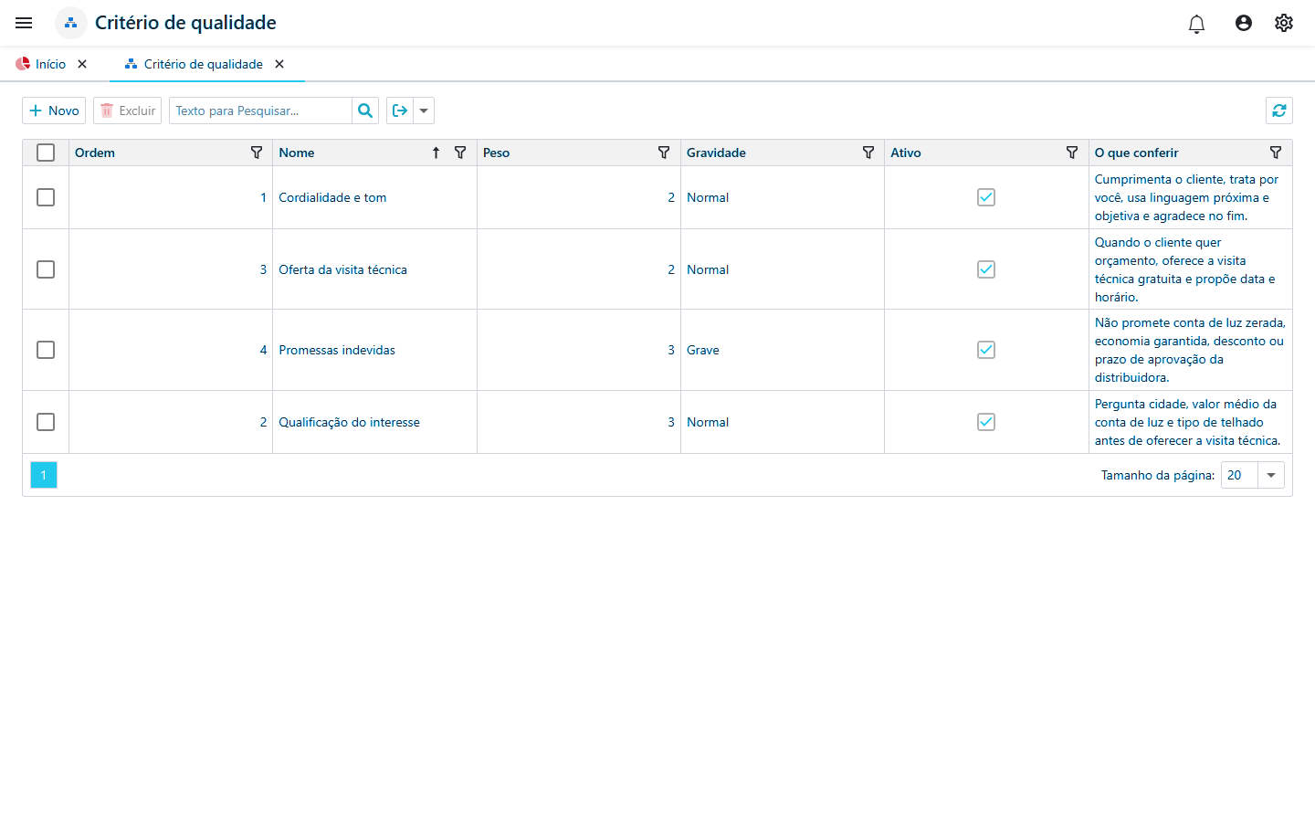Open Qualificação do interesse record
This screenshot has height=822, width=1315.
[x=349, y=422]
